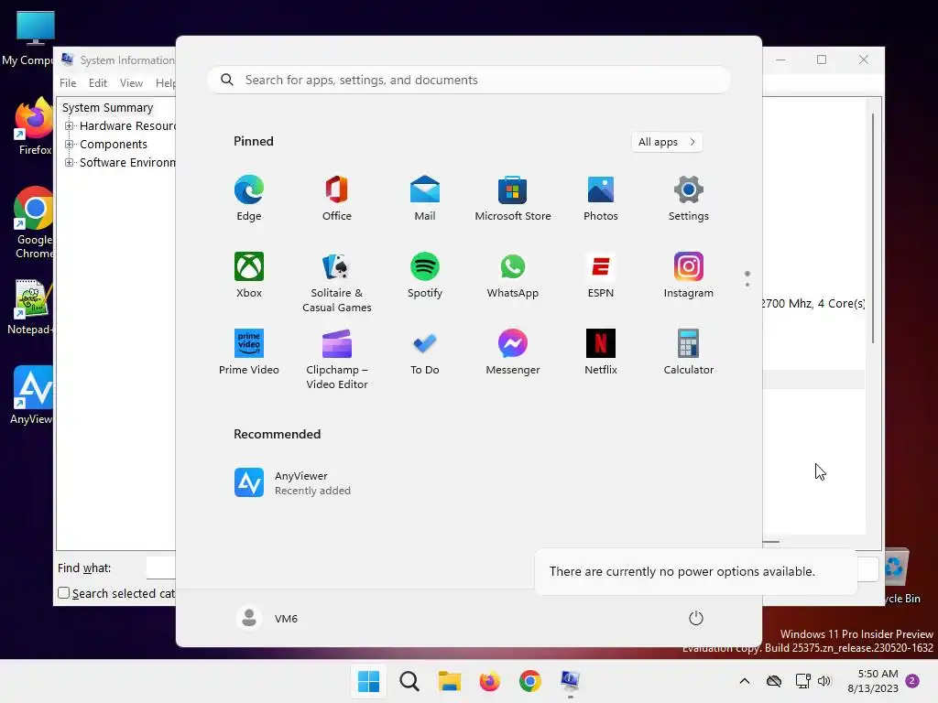938x703 pixels.
Task: Select the Components label in tree
Action: [113, 144]
